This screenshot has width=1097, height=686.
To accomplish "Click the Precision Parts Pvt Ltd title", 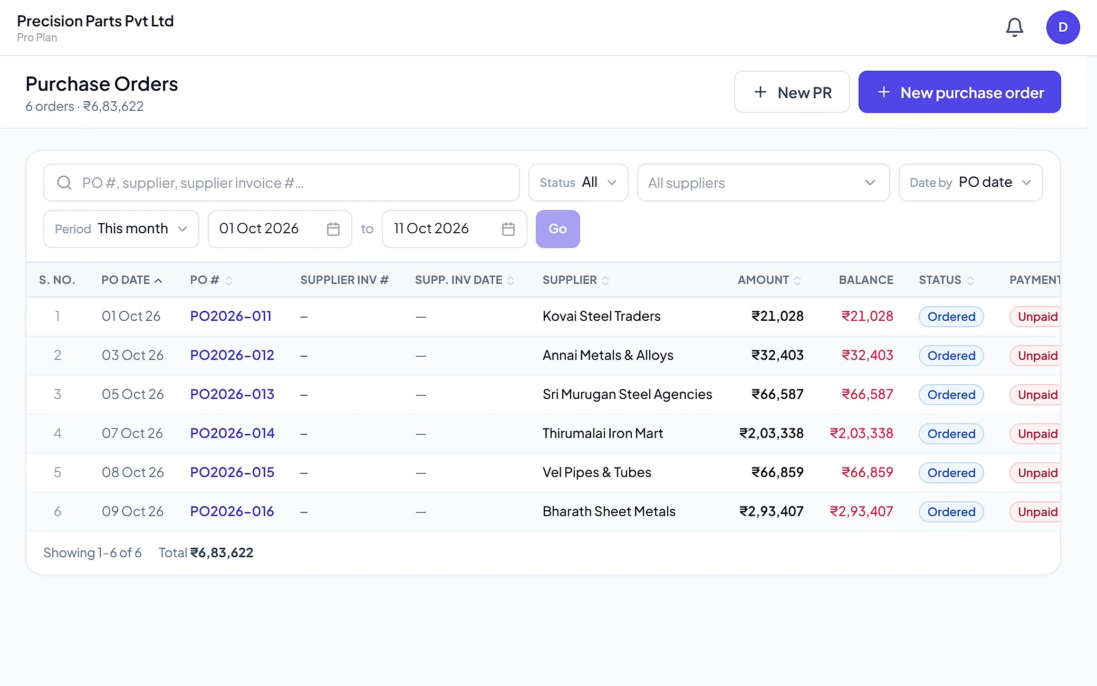I will click(x=95, y=21).
